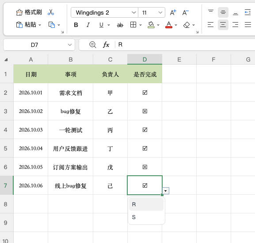Select row 3 header

(7, 111)
